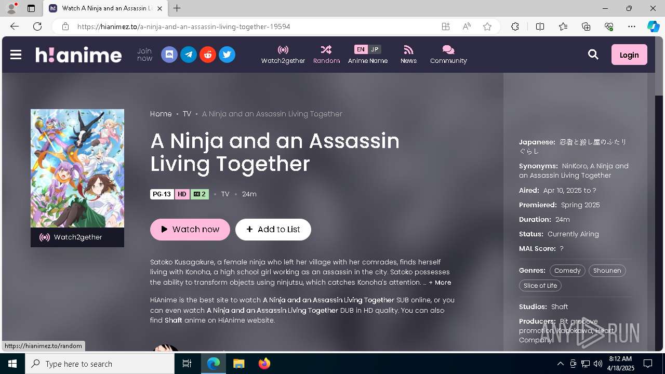Click the Login button
665x374 pixels.
[x=629, y=55]
